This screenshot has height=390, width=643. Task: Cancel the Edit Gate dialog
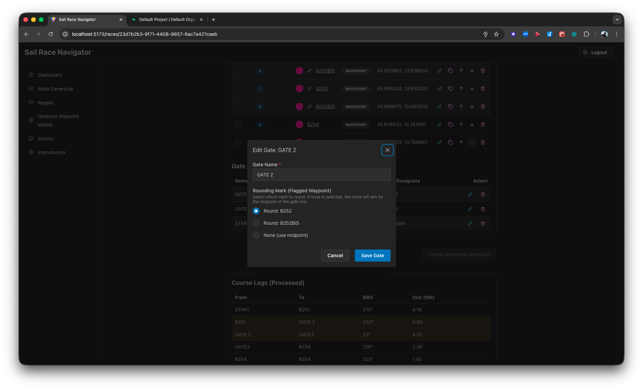tap(335, 255)
